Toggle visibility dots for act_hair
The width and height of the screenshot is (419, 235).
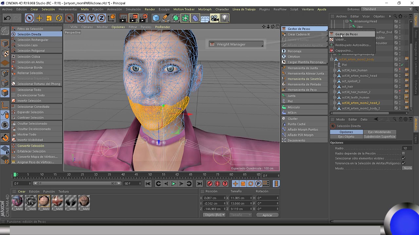(x=400, y=86)
